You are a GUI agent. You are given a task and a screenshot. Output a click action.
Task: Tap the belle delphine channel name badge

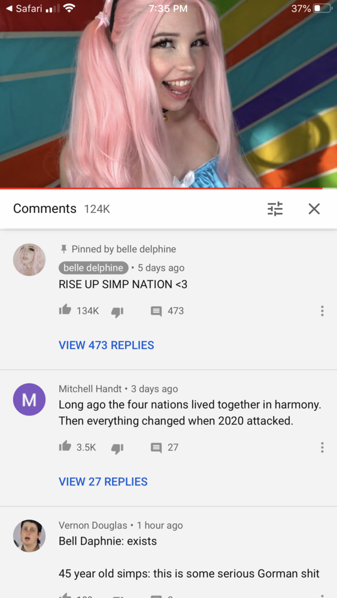pyautogui.click(x=93, y=268)
